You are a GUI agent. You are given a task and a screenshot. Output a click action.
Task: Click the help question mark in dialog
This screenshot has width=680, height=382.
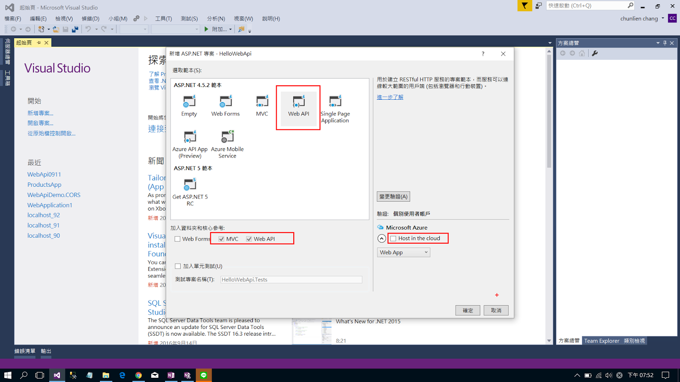[483, 53]
